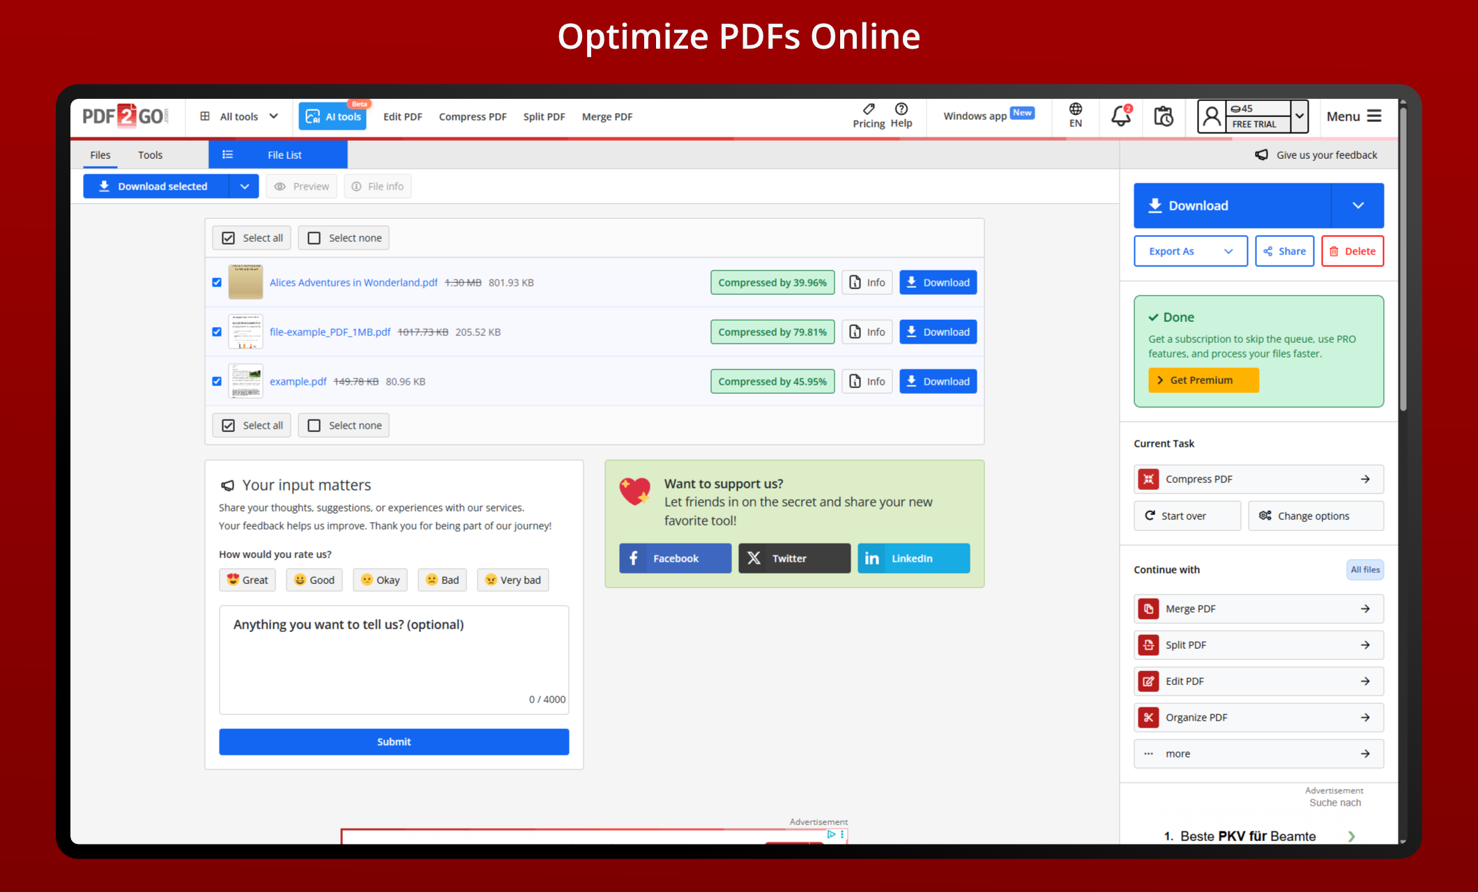The image size is (1478, 892).
Task: Open the Export As dropdown
Action: [1189, 251]
